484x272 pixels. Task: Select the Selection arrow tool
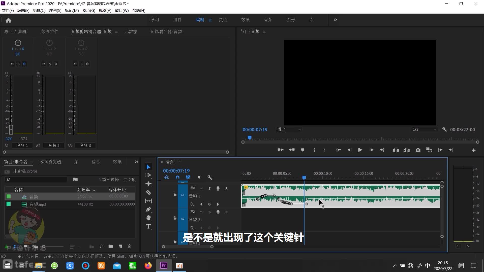point(148,167)
